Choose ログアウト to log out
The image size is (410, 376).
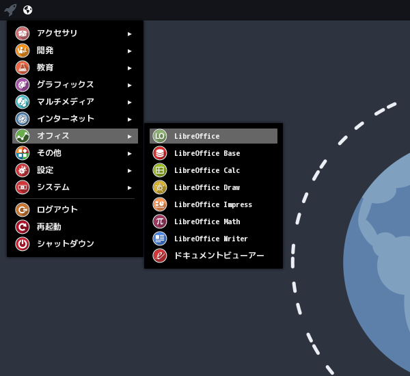(x=75, y=210)
